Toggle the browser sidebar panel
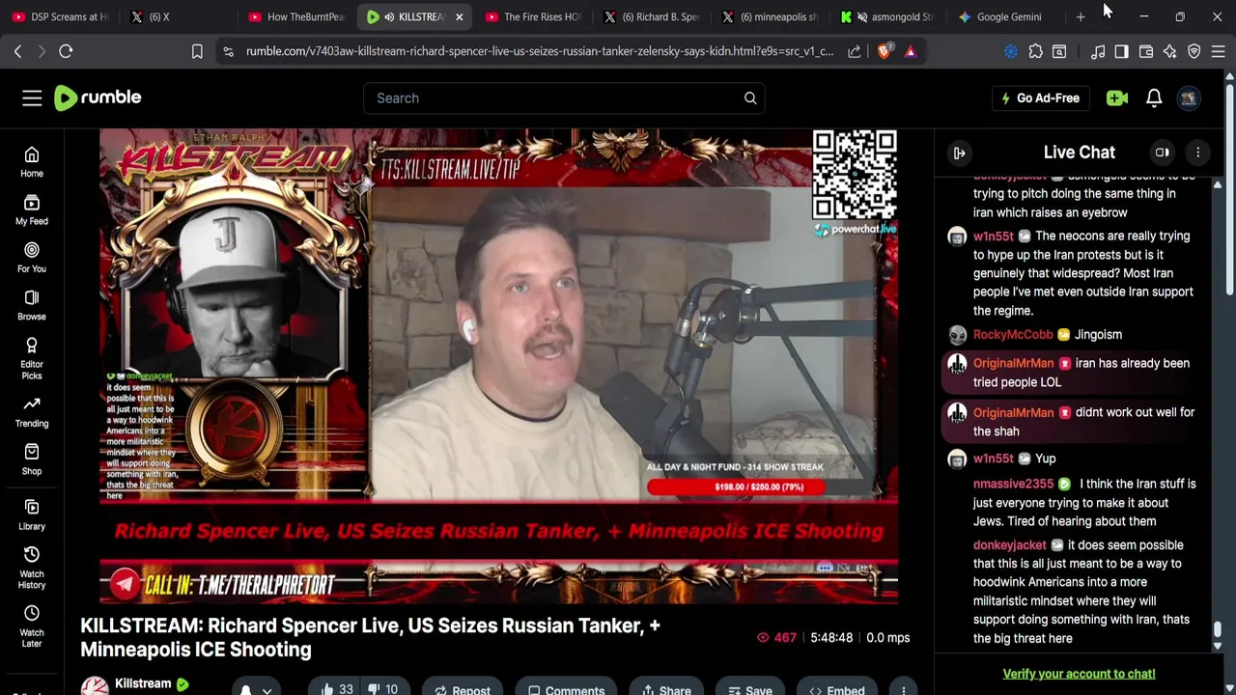Image resolution: width=1236 pixels, height=695 pixels. click(1121, 51)
